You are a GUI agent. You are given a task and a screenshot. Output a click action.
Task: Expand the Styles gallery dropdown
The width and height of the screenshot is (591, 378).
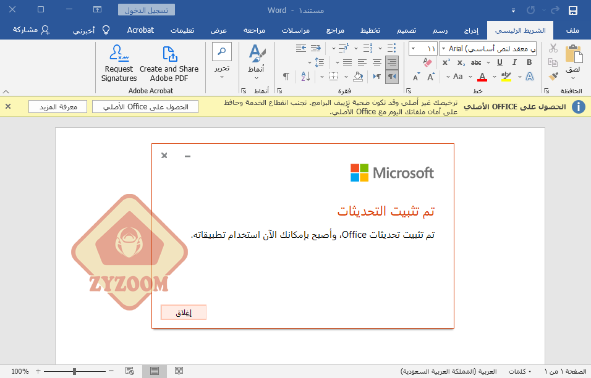click(257, 78)
